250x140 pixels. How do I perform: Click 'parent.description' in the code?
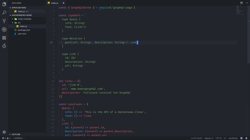pyautogui.click(x=118, y=131)
